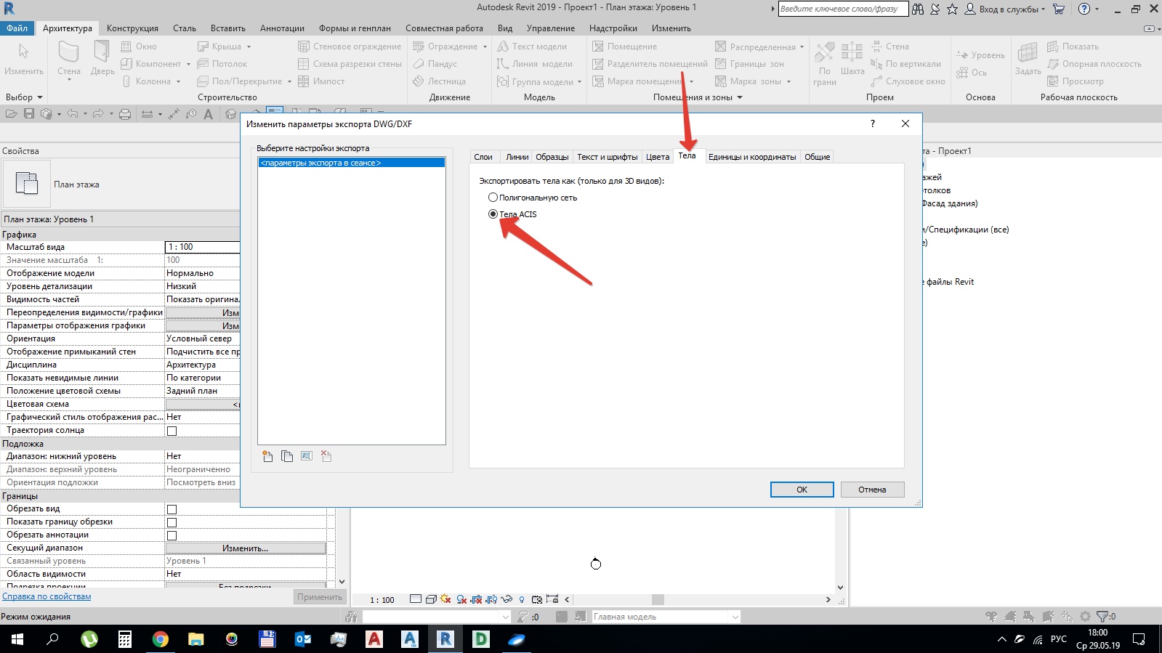1162x653 pixels.
Task: Undo the last action in Quick Access toolbar
Action: tap(72, 114)
